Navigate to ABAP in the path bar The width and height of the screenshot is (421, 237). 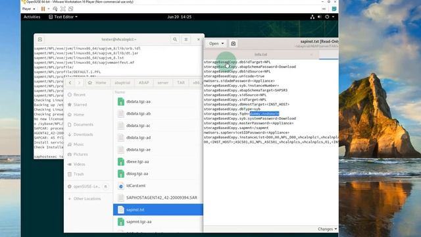click(143, 83)
